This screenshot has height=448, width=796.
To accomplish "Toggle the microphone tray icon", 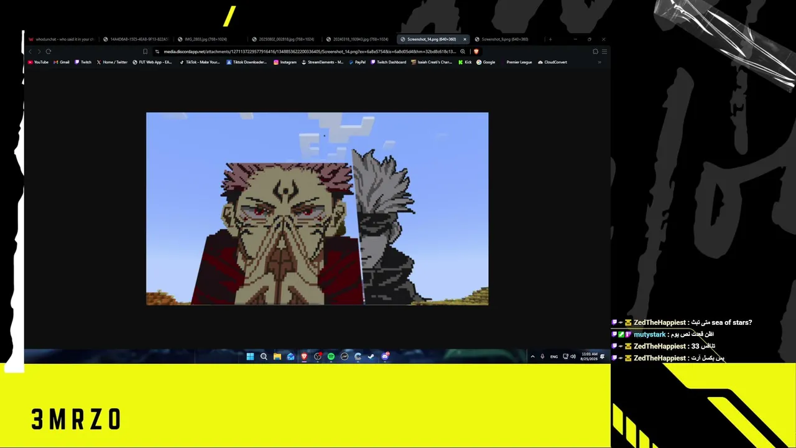I will (x=542, y=357).
